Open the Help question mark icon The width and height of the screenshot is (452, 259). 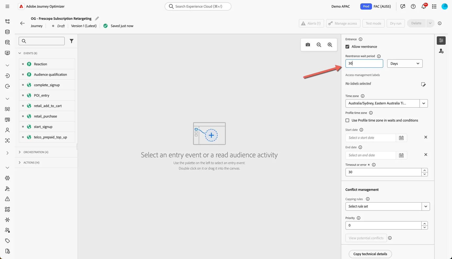pos(413,6)
